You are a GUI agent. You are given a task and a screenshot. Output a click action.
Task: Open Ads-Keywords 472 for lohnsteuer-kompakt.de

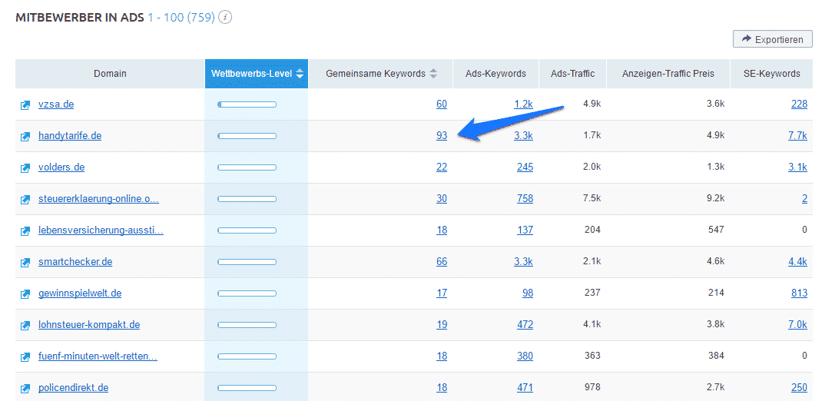(525, 324)
